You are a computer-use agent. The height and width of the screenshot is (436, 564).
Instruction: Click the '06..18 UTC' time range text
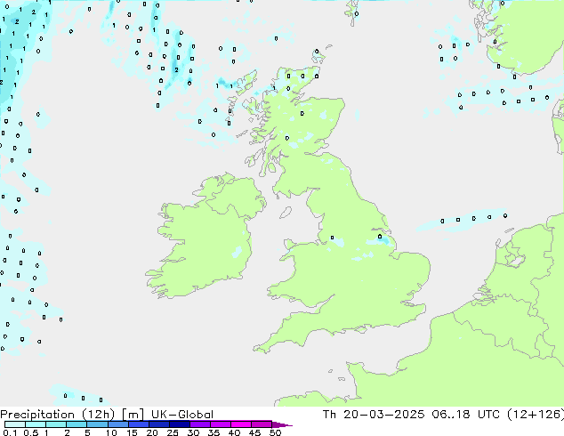(466, 415)
